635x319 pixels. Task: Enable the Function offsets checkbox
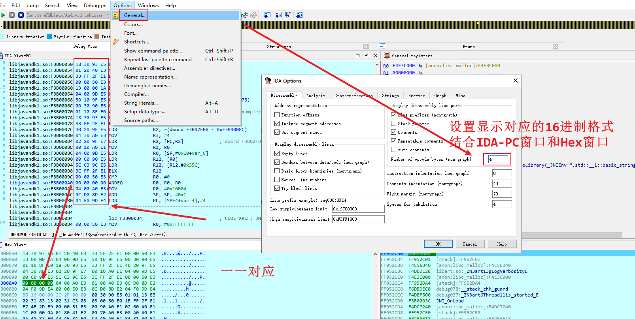[277, 115]
